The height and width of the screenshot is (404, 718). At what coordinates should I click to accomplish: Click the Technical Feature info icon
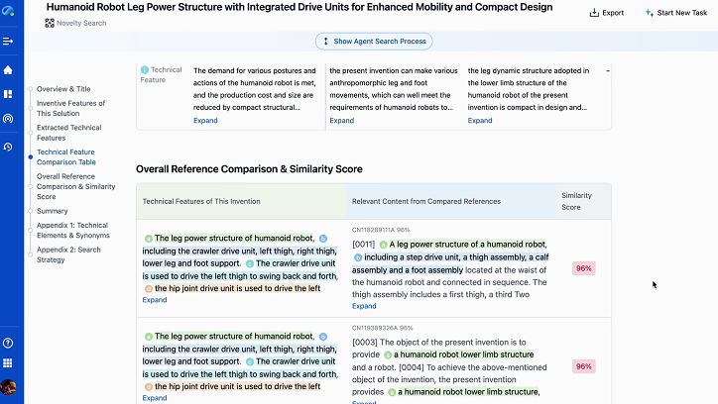click(144, 70)
